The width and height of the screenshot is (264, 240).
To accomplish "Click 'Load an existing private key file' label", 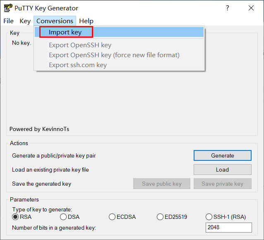I will pos(50,170).
